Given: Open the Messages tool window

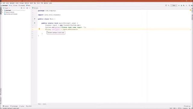Looking at the screenshot, I should [14, 106].
